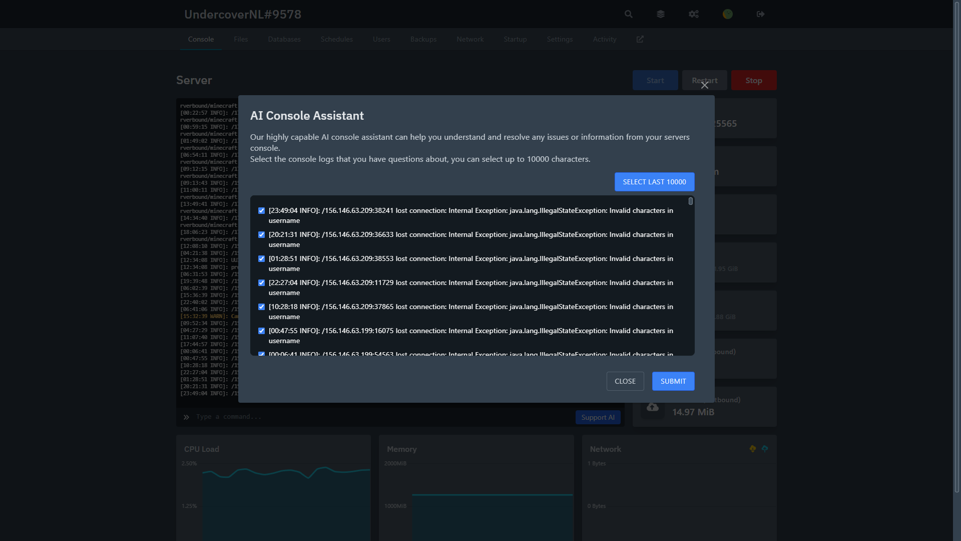Image resolution: width=961 pixels, height=541 pixels.
Task: Open the Schedules tab
Action: (337, 39)
